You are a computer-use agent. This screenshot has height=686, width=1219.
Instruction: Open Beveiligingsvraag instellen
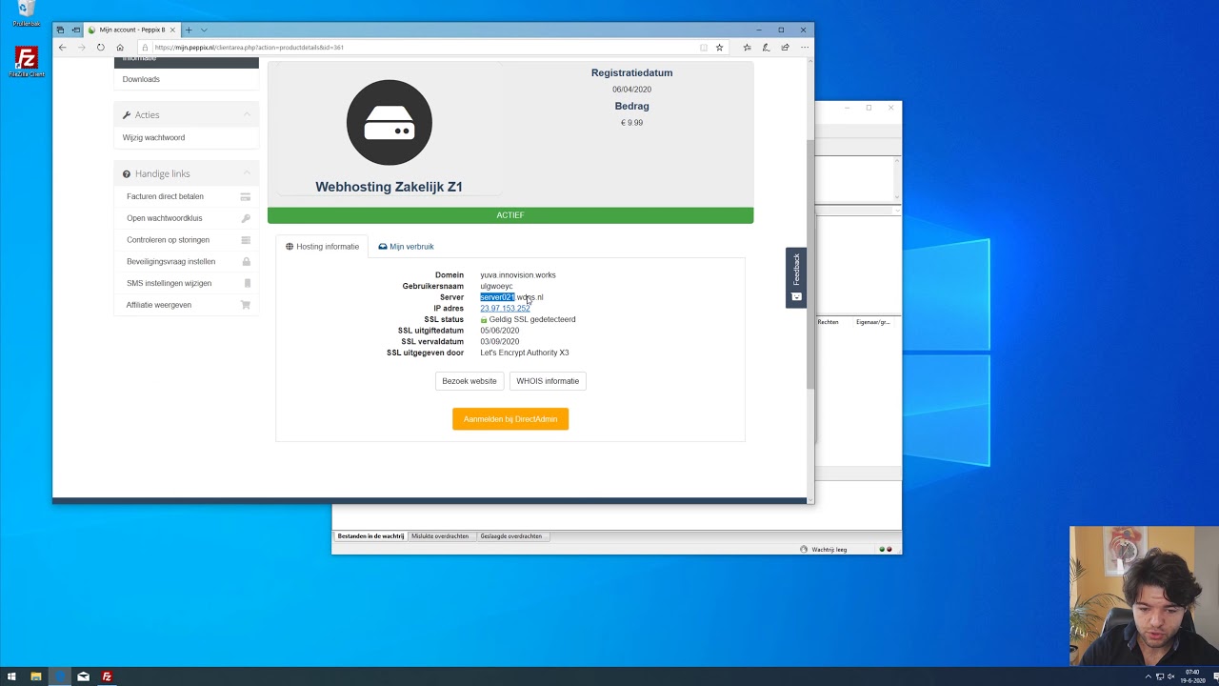[170, 261]
